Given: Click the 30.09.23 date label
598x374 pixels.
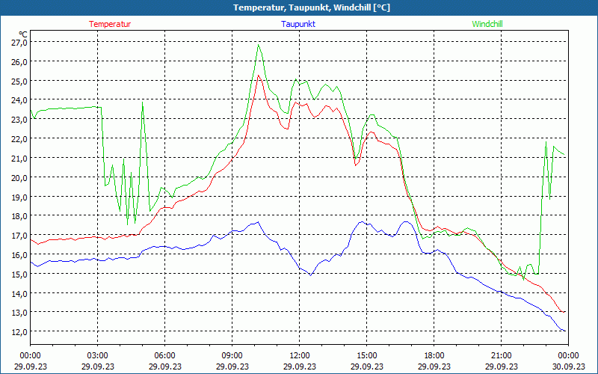Looking at the screenshot, I should point(568,367).
